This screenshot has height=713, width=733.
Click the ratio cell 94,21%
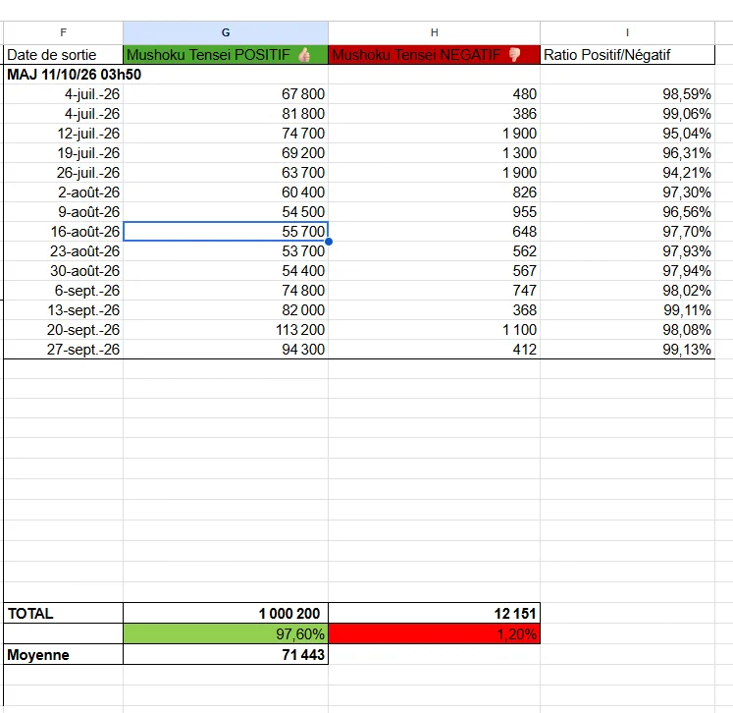627,173
